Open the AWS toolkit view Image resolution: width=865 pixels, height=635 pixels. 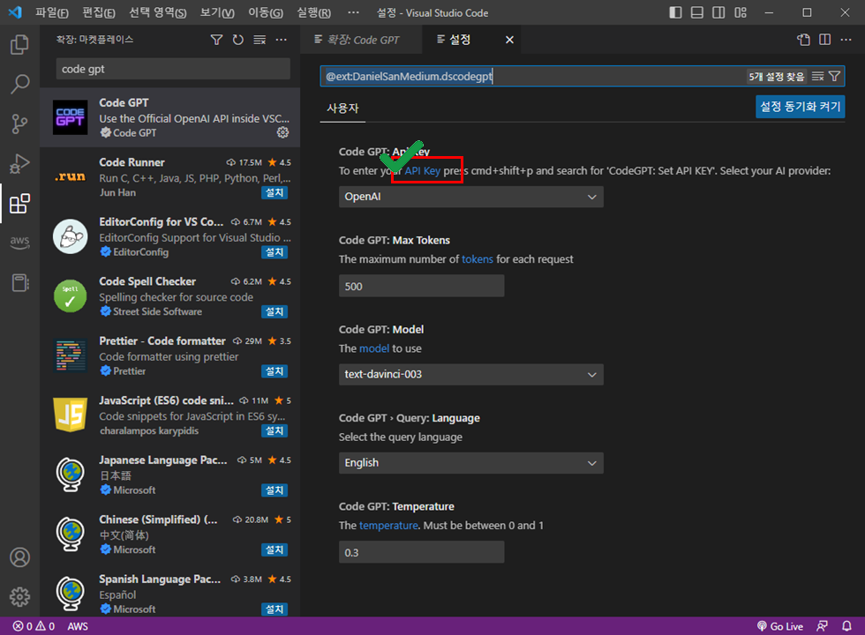(x=19, y=242)
